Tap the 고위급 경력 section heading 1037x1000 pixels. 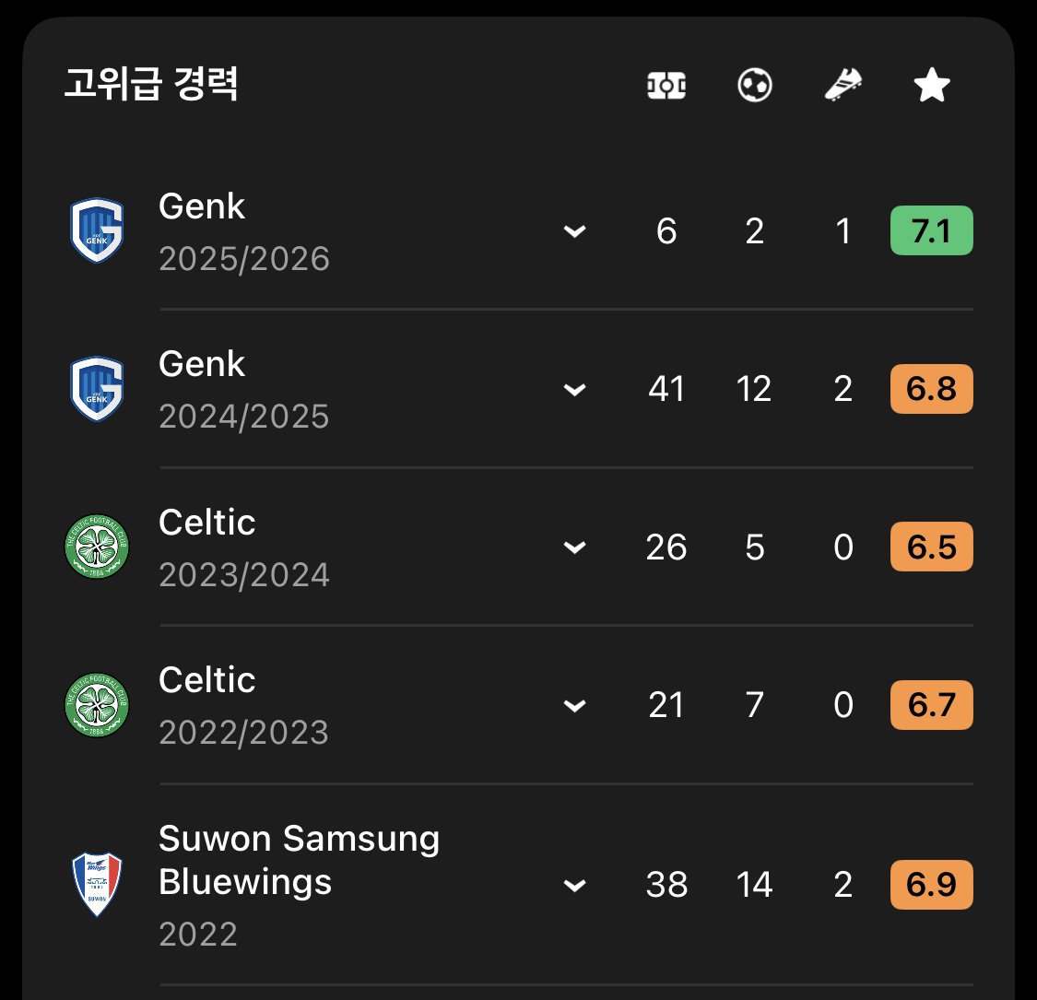coord(151,84)
